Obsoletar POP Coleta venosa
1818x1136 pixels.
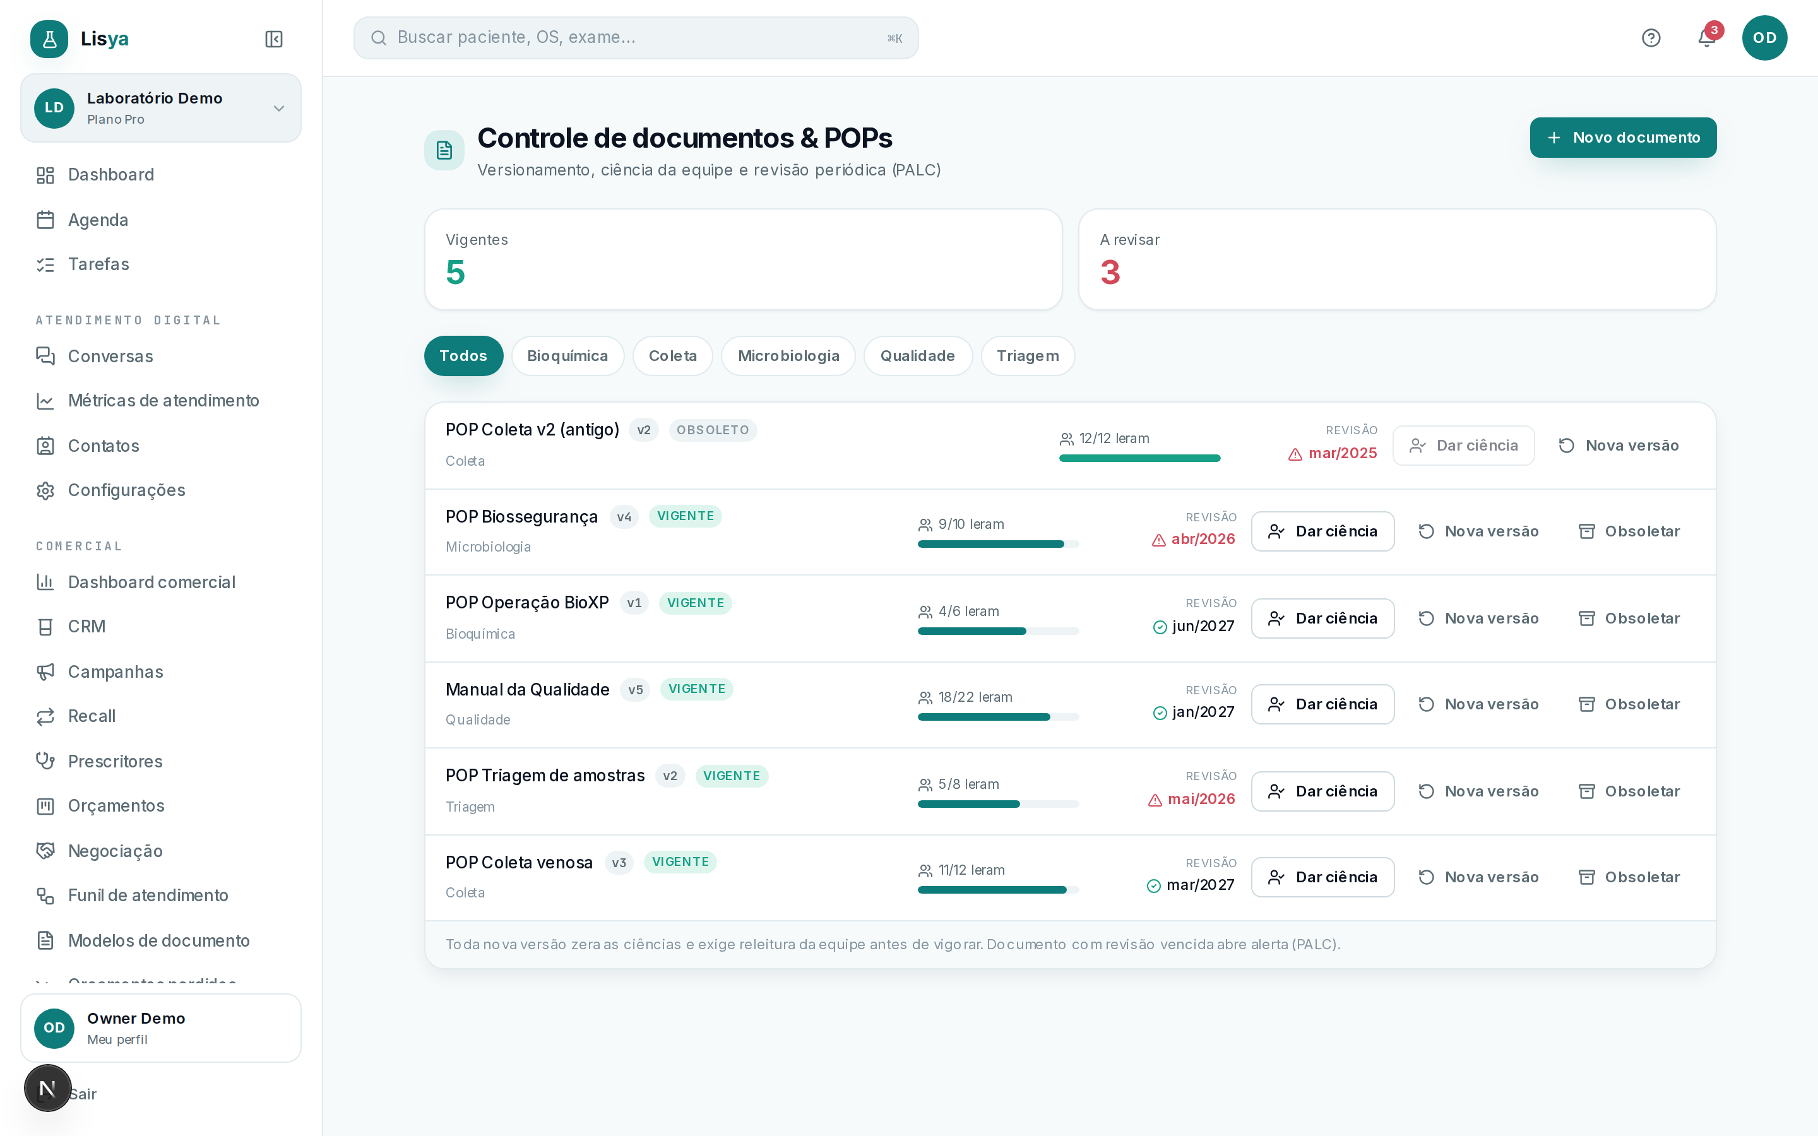coord(1629,877)
